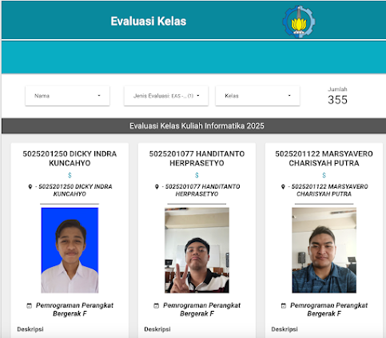Click the Evaluasi Kelas Kuliah Informatika 2025 bar
Image resolution: width=386 pixels, height=338 pixels.
193,125
